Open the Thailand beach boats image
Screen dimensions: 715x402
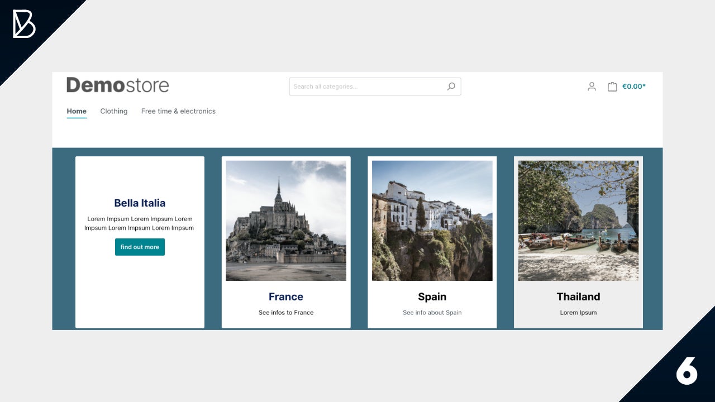tap(578, 221)
